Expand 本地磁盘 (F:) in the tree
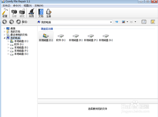 tap(8, 51)
